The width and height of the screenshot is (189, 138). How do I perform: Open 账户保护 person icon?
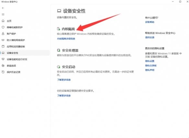click(3, 34)
